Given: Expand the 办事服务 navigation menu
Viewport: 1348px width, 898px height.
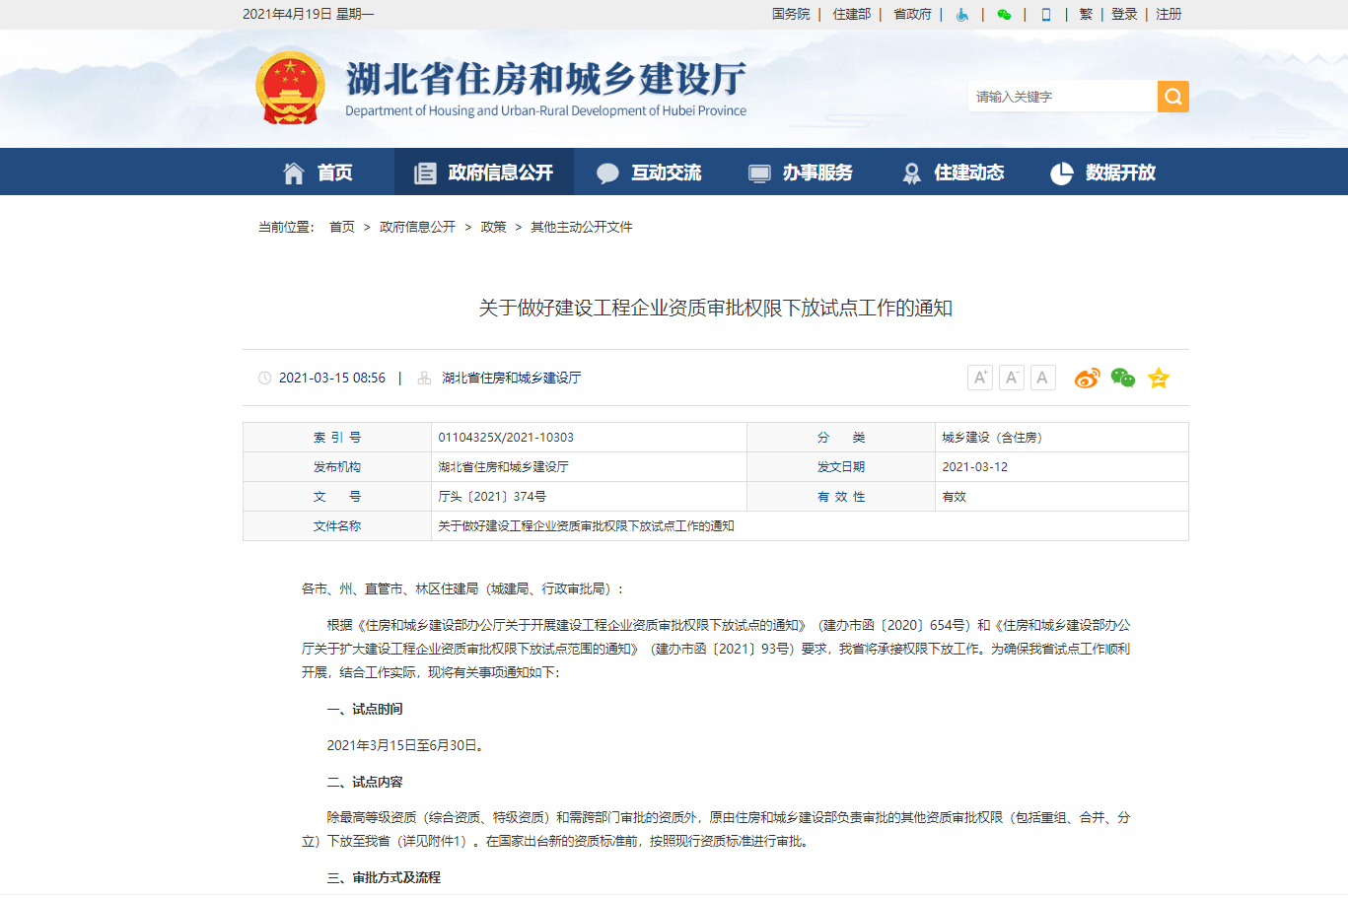Looking at the screenshot, I should point(800,173).
